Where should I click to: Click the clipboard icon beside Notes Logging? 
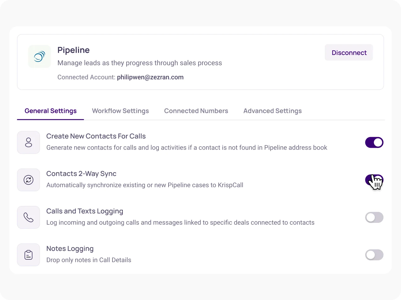29,255
